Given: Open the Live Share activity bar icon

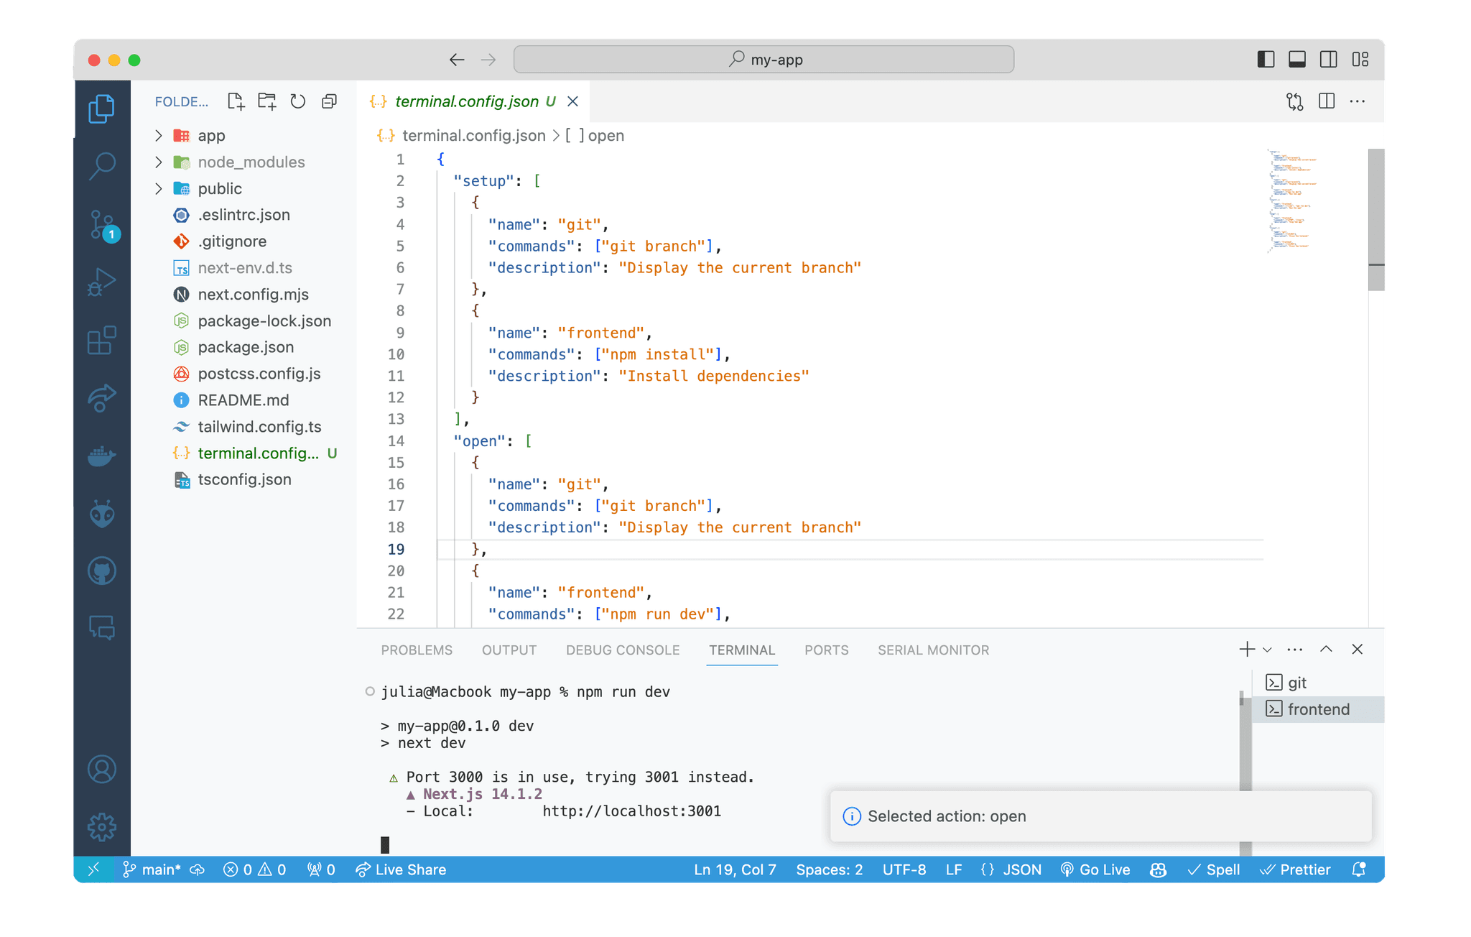Looking at the screenshot, I should coord(102,398).
